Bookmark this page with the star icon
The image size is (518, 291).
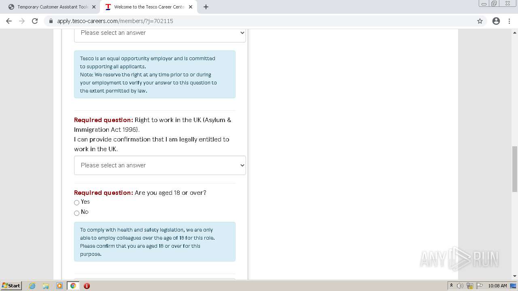click(480, 21)
